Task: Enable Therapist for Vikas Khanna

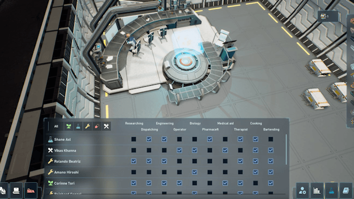Action: [240, 150]
